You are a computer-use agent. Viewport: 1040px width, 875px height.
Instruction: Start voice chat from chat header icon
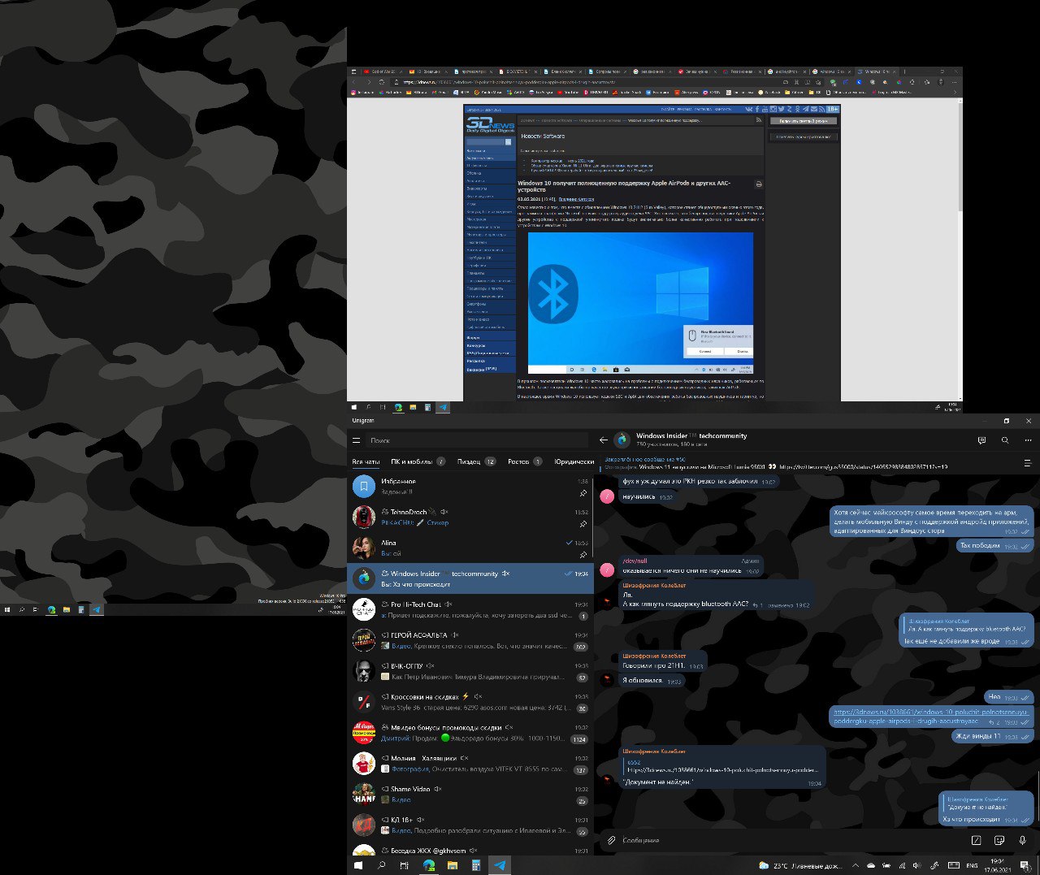pos(981,440)
